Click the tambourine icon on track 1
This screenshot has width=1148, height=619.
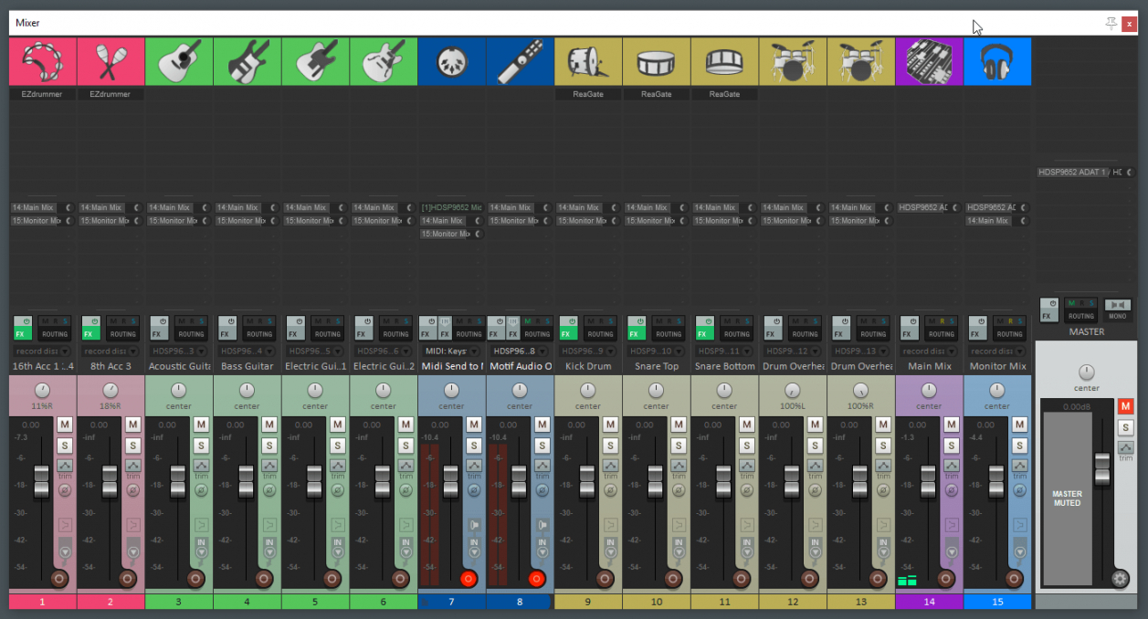tap(43, 62)
